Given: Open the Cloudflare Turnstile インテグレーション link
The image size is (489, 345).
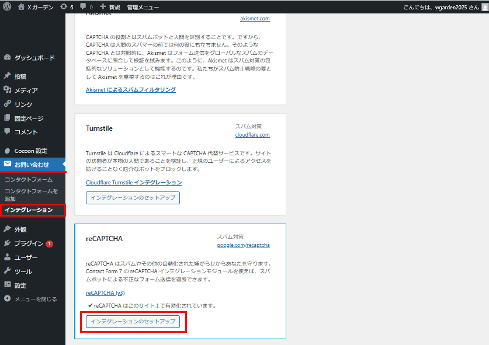Looking at the screenshot, I should click(x=133, y=183).
